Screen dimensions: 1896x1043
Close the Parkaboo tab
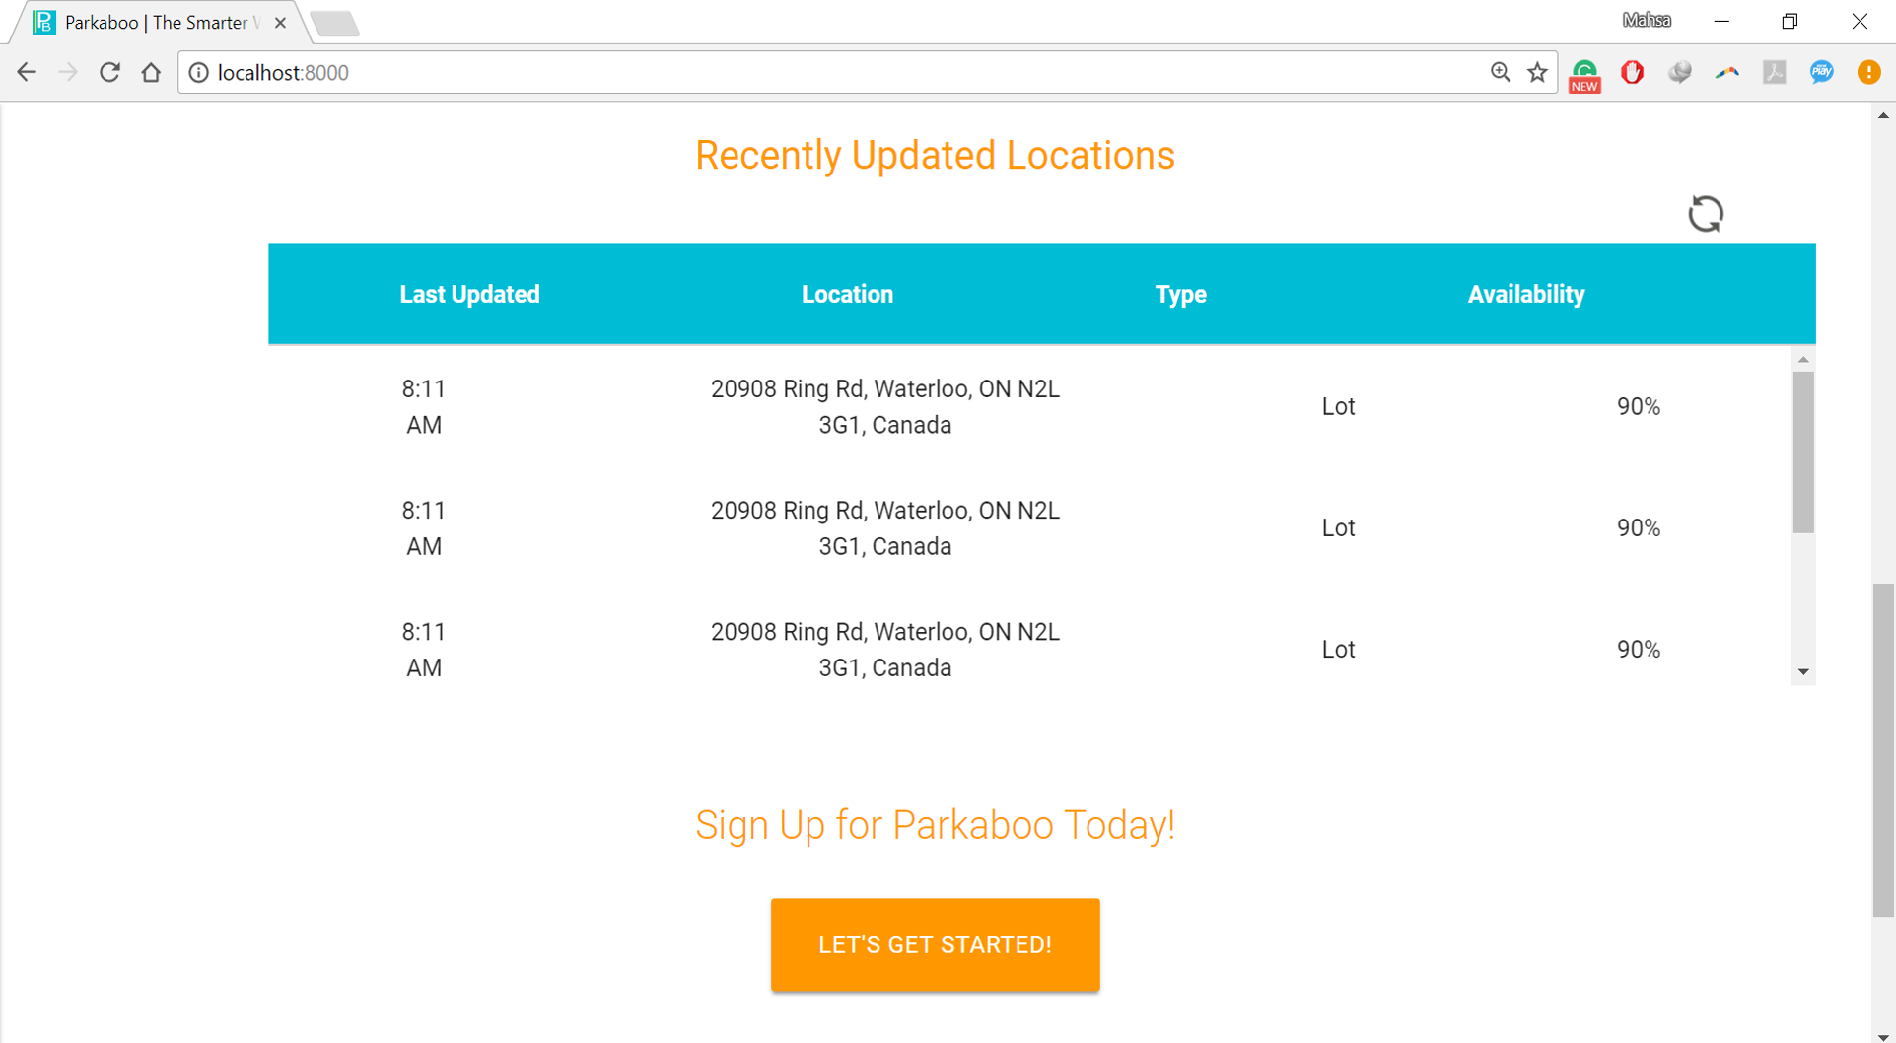click(281, 22)
